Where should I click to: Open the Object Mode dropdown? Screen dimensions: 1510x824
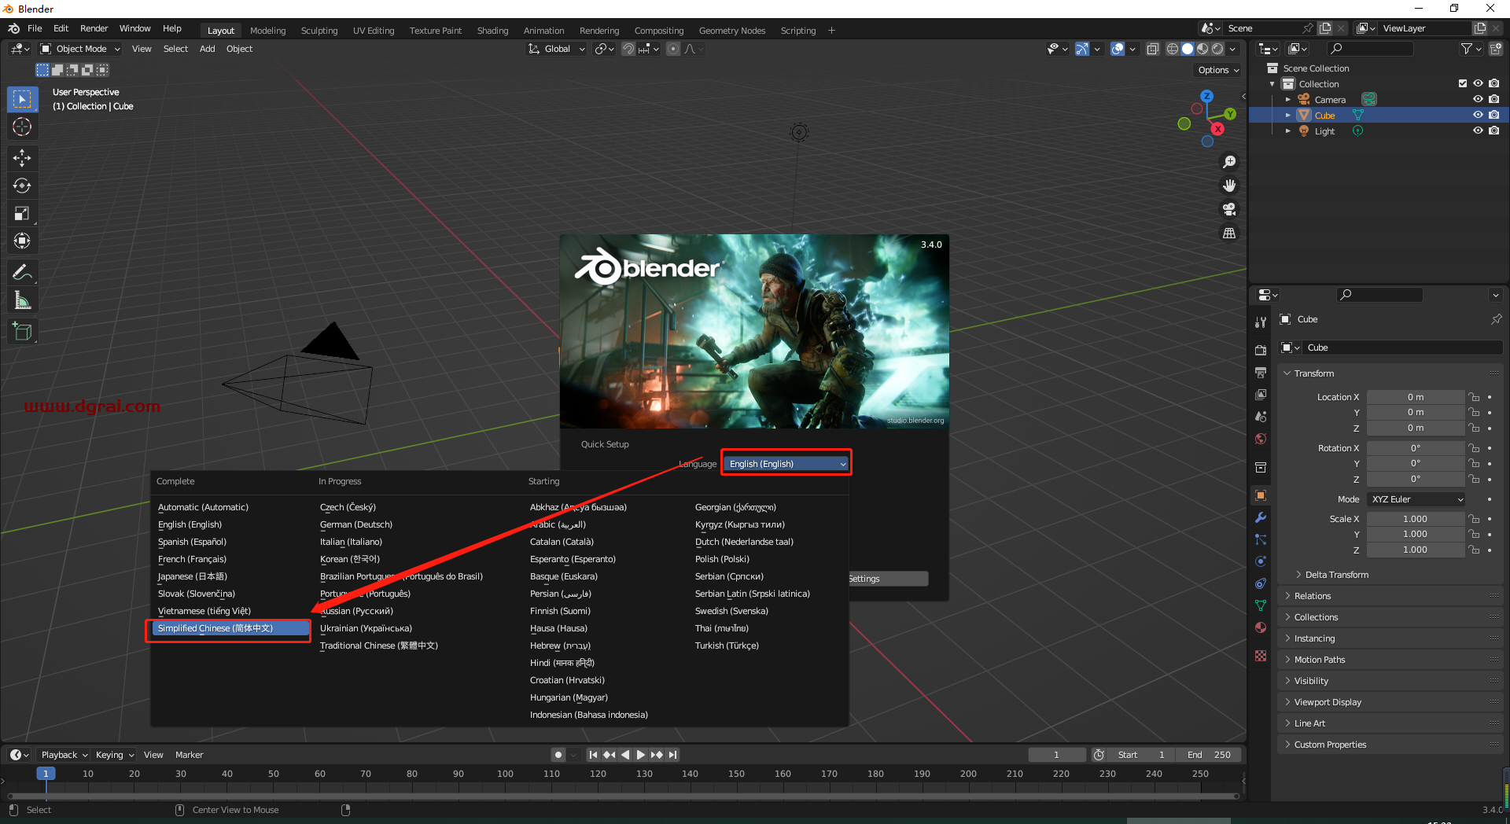(x=80, y=49)
